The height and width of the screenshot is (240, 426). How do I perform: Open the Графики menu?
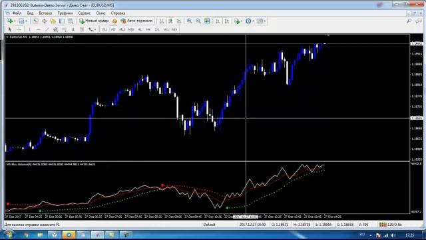[x=65, y=13]
